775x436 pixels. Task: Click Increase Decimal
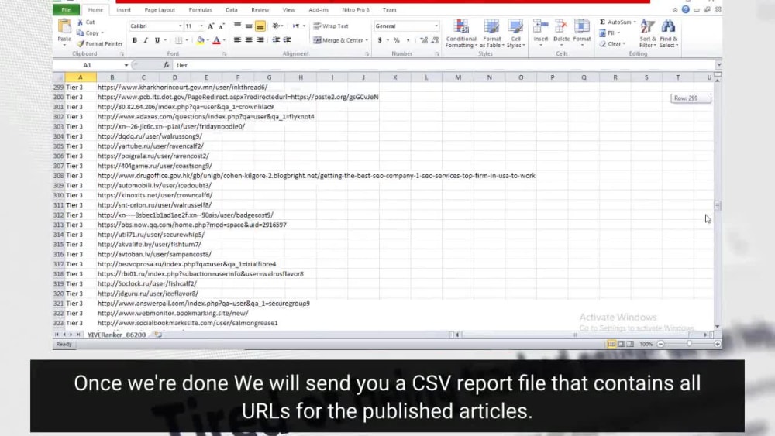tap(424, 40)
